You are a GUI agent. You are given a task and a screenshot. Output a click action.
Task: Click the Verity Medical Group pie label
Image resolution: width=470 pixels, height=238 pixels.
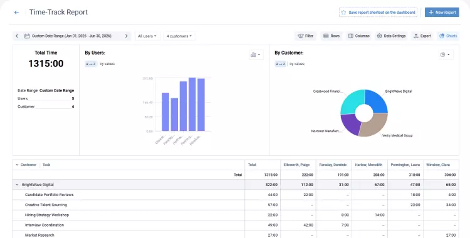[x=397, y=135]
